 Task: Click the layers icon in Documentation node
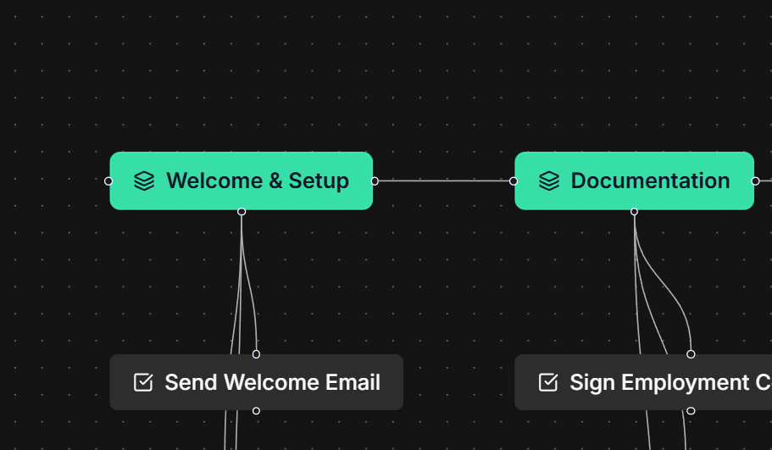[x=549, y=181]
